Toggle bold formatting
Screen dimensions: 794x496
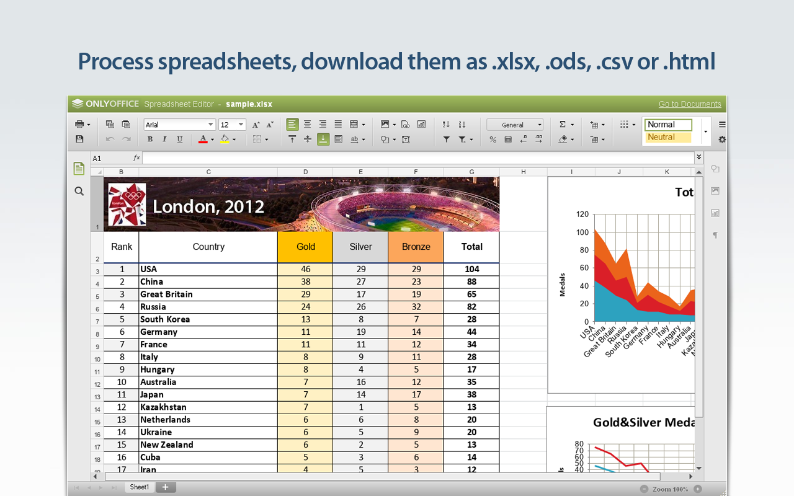tap(149, 139)
